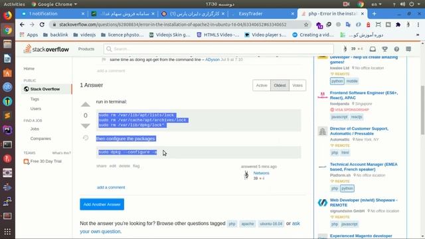Viewport: 425px width, 239px height.
Task: Open Home in left sidebar
Action: [x=29, y=68]
